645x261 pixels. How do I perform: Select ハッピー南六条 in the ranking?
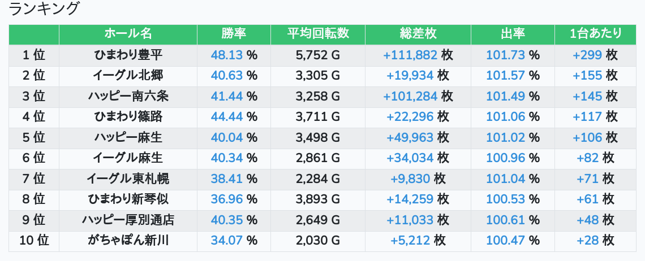[128, 96]
